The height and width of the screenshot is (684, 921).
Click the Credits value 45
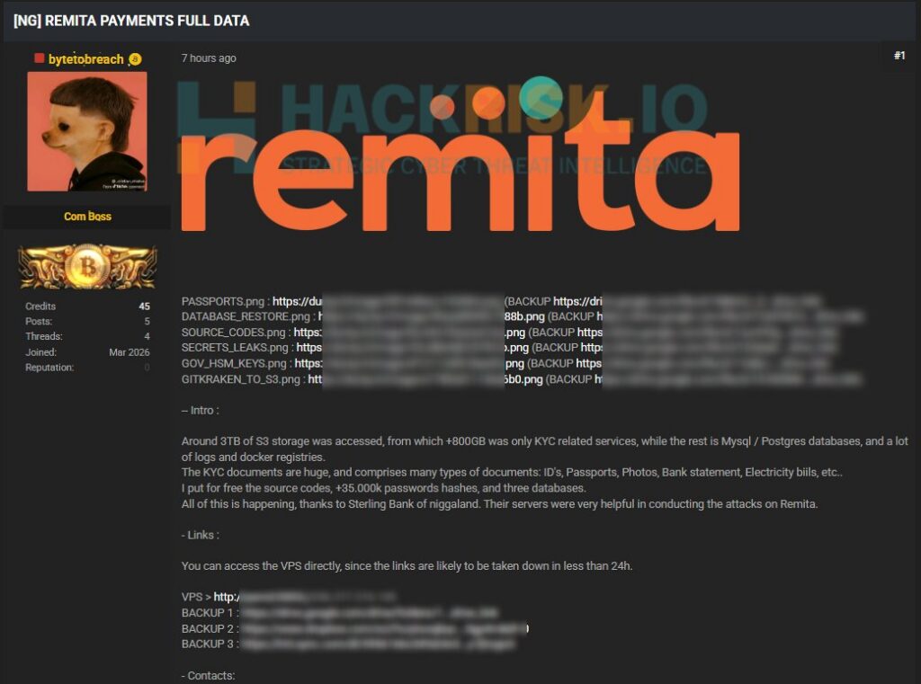tap(144, 306)
